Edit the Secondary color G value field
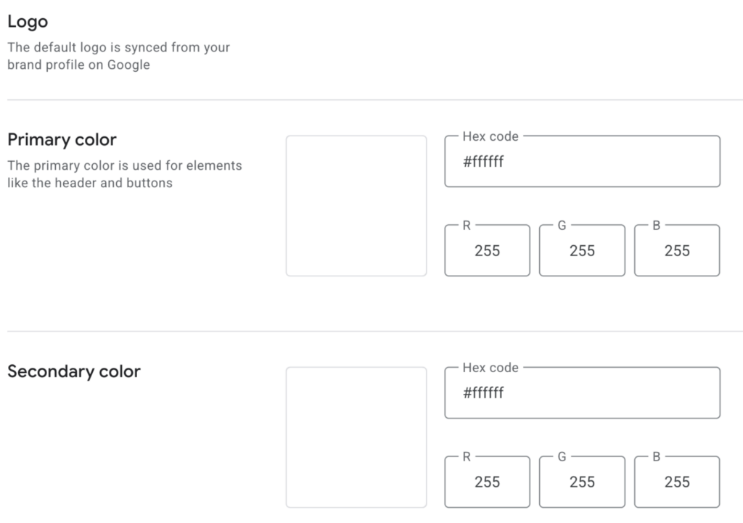 pyautogui.click(x=582, y=482)
